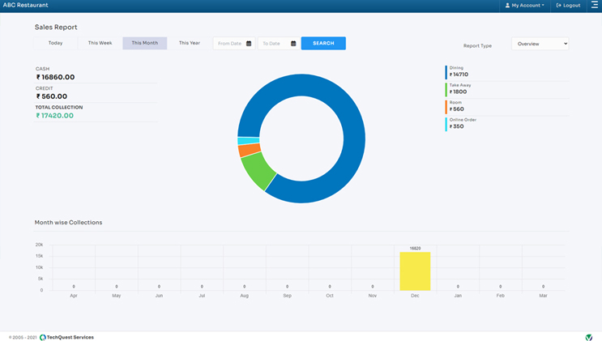Click the SEARCH button
Viewport: 602px width, 341px height.
point(323,44)
